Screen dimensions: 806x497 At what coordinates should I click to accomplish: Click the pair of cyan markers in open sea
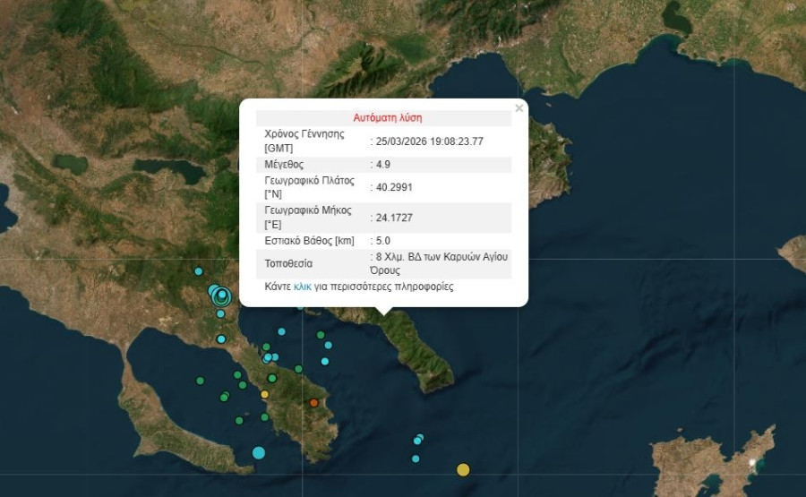(x=418, y=439)
